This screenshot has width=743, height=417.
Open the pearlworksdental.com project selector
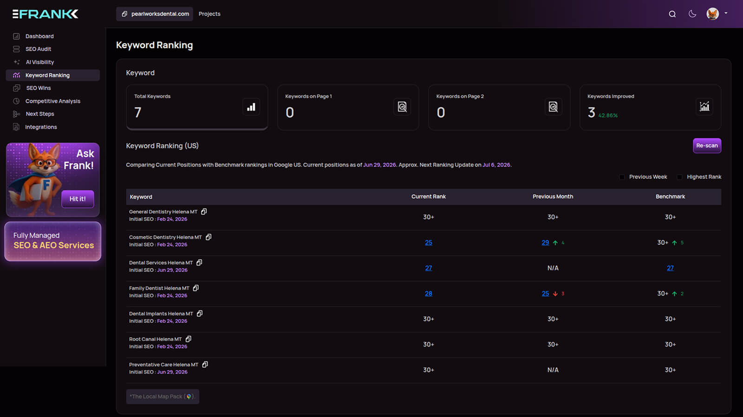click(x=155, y=14)
